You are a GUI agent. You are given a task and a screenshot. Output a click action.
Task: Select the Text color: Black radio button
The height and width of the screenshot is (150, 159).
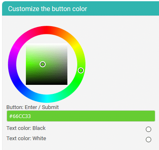(148, 129)
